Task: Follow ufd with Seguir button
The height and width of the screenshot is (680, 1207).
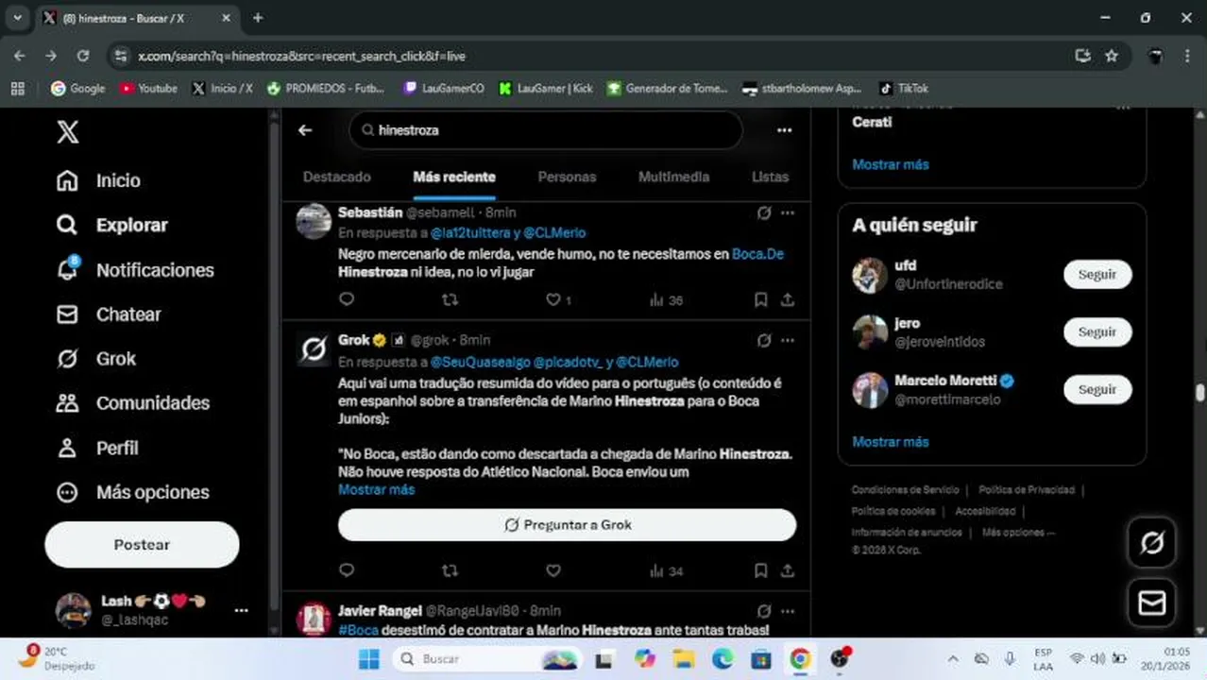Action: tap(1097, 275)
